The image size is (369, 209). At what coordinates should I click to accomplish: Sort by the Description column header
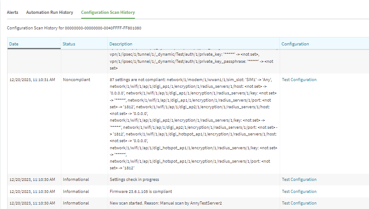(121, 44)
